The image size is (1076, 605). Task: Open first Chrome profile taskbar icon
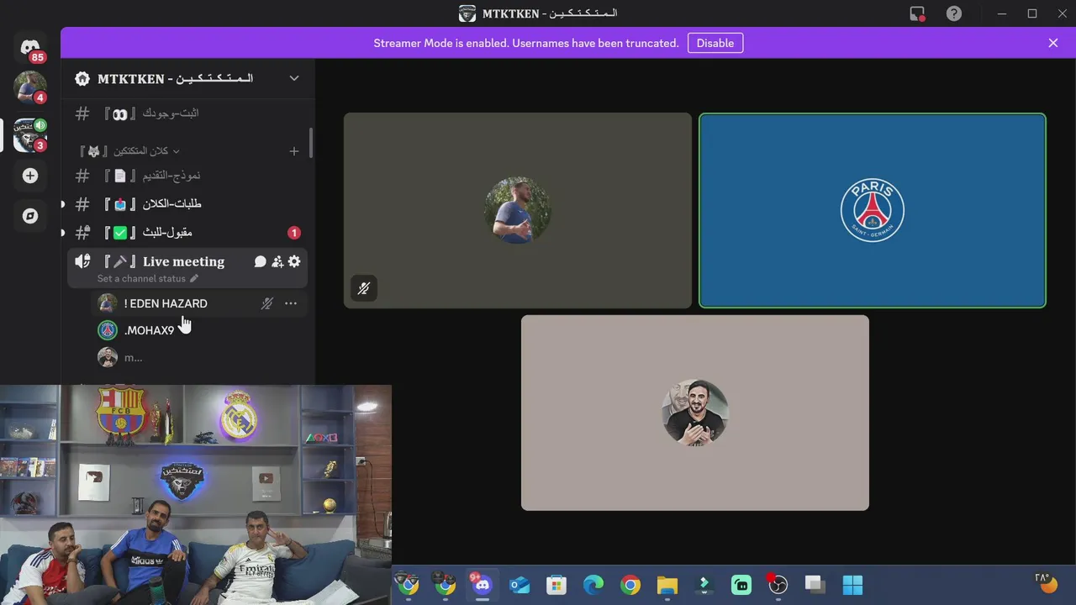click(x=409, y=585)
